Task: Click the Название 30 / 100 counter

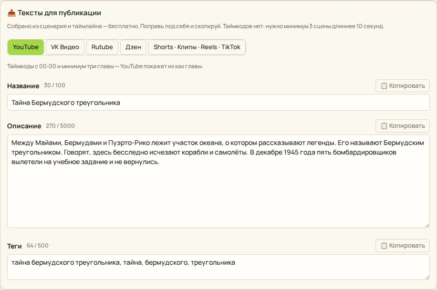Action: 54,85
